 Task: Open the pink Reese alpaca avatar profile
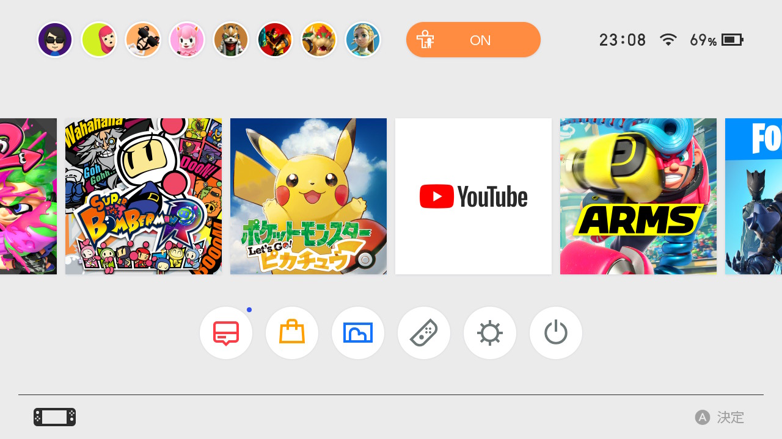[x=187, y=40]
